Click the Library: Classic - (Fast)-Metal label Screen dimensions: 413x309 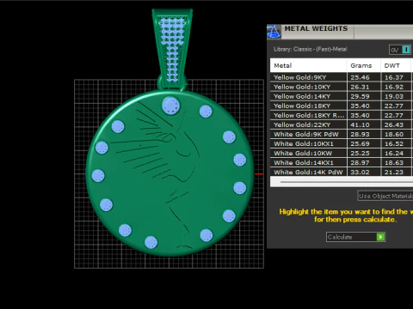point(310,49)
